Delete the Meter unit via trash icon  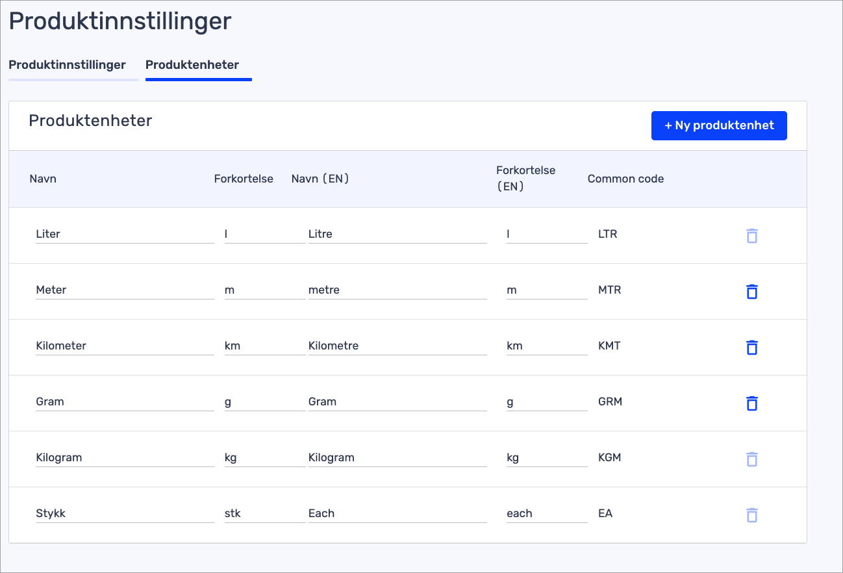click(x=751, y=291)
